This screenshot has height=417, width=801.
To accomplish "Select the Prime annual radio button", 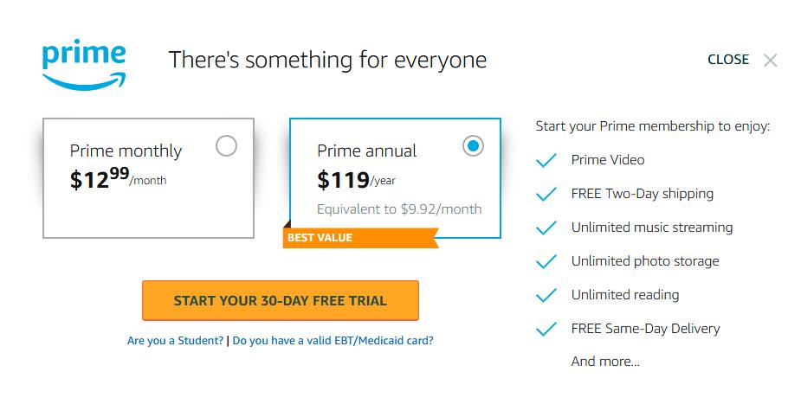I will [x=473, y=146].
